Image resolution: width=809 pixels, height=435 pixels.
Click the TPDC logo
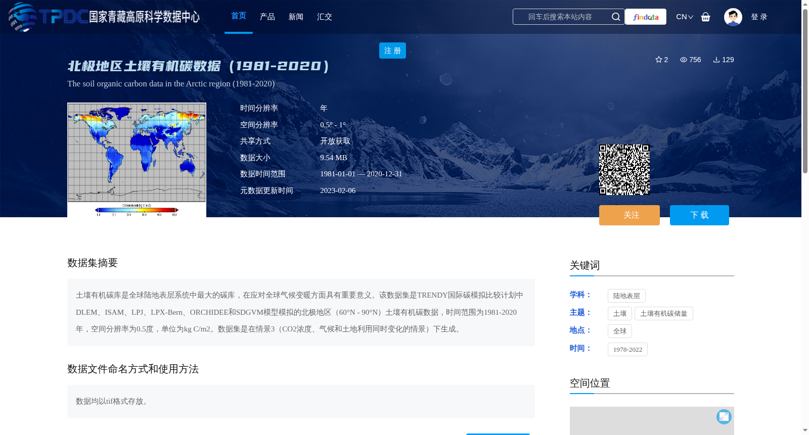click(x=104, y=17)
